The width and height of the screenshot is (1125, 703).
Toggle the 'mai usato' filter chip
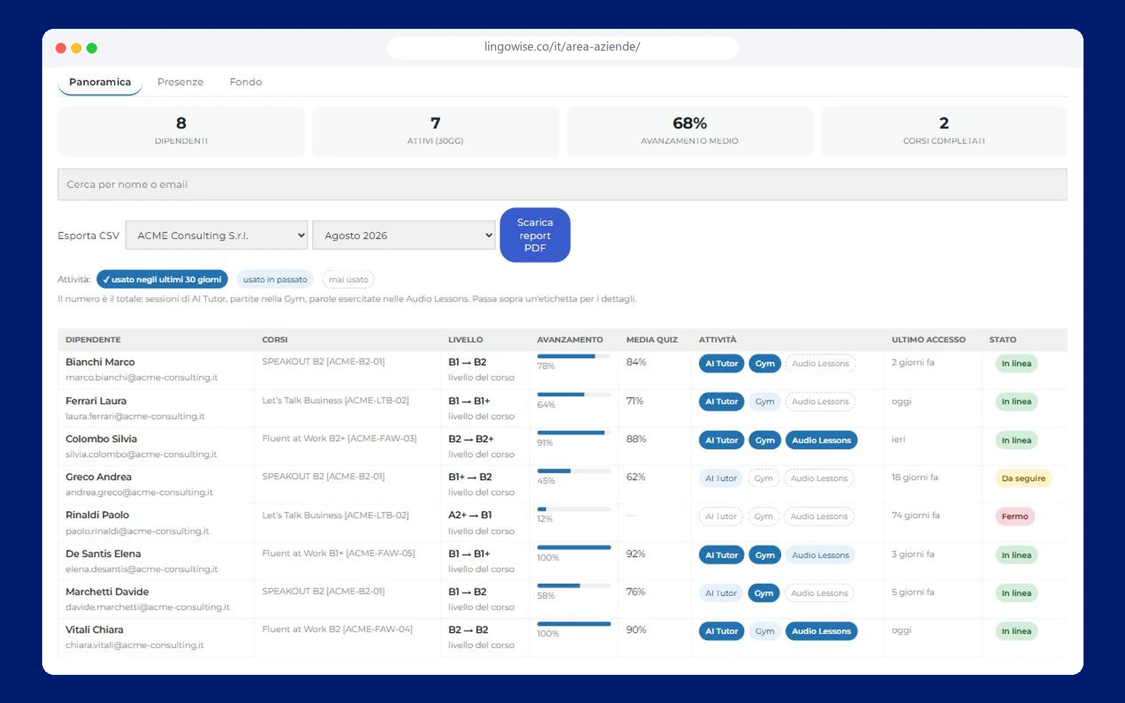pos(348,279)
